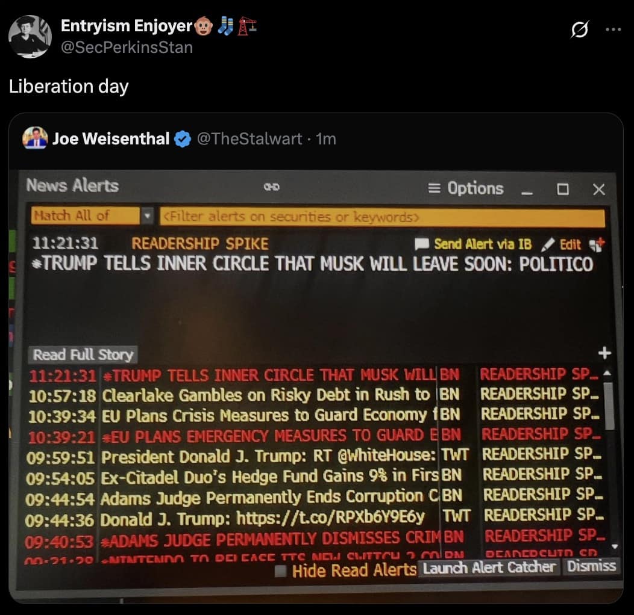
Task: Click the Launch Alert Catcher button
Action: coord(489,567)
